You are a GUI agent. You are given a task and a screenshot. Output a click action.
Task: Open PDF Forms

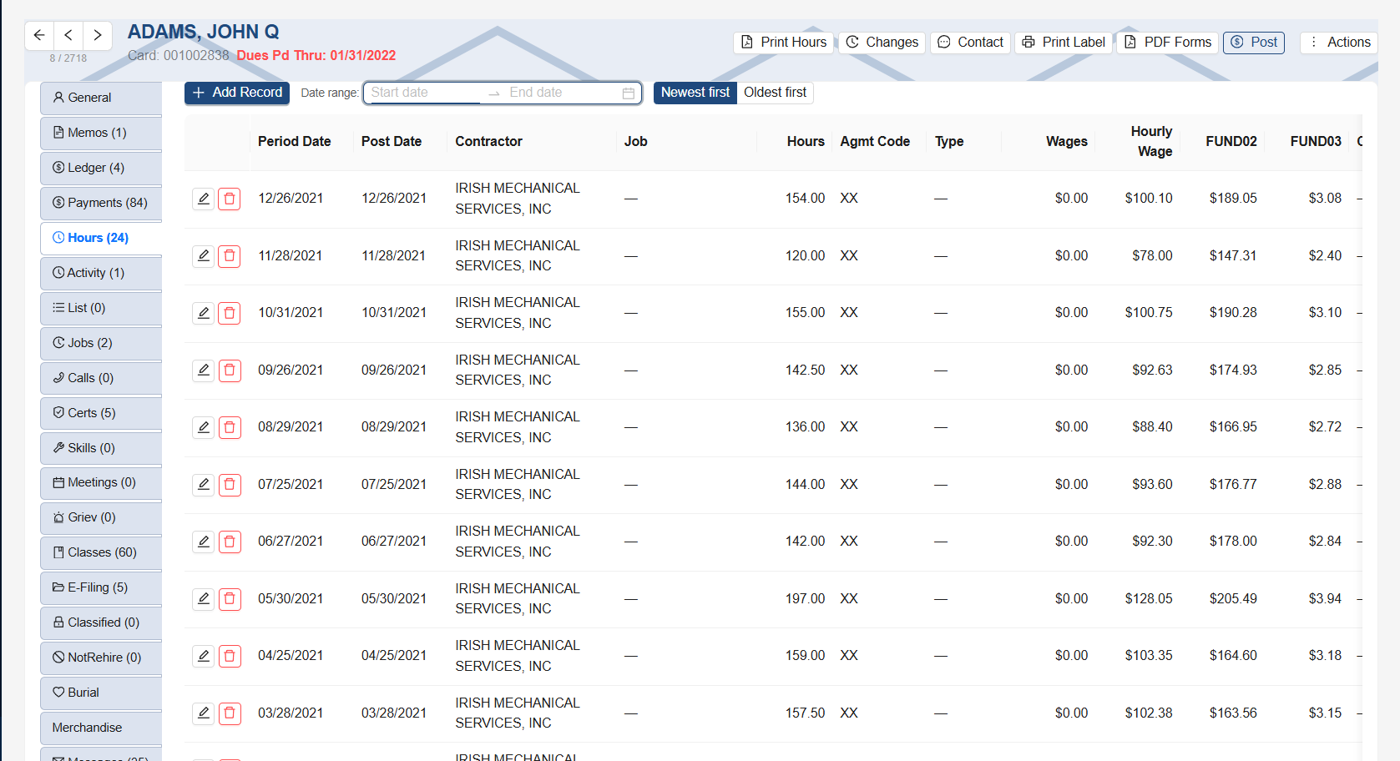(x=1167, y=43)
